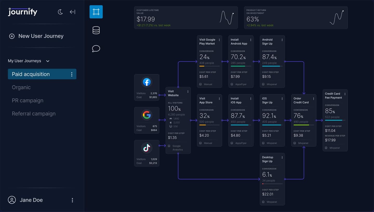Open Jane Doe account options menu
This screenshot has width=374, height=212.
click(x=72, y=200)
